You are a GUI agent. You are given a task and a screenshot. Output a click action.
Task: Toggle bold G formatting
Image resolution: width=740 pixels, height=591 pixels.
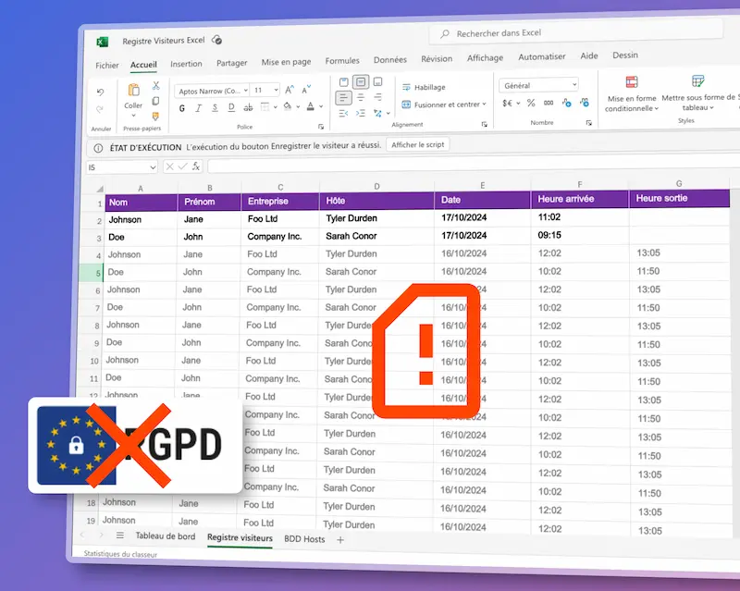click(181, 108)
